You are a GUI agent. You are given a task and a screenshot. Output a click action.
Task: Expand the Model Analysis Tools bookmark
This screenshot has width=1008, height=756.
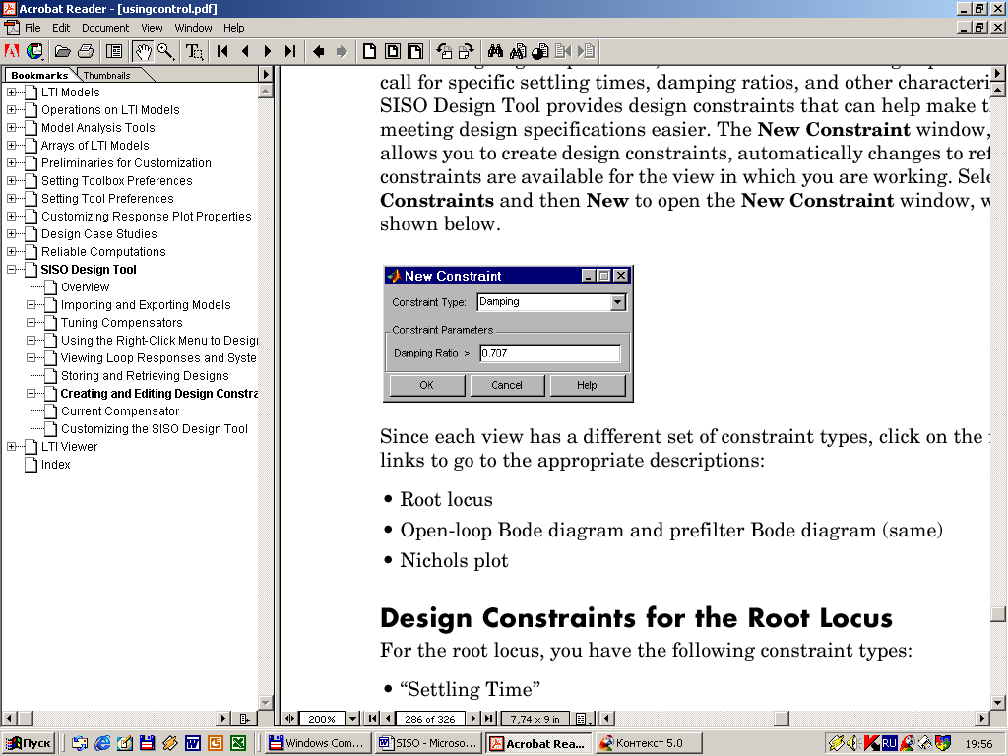click(11, 128)
